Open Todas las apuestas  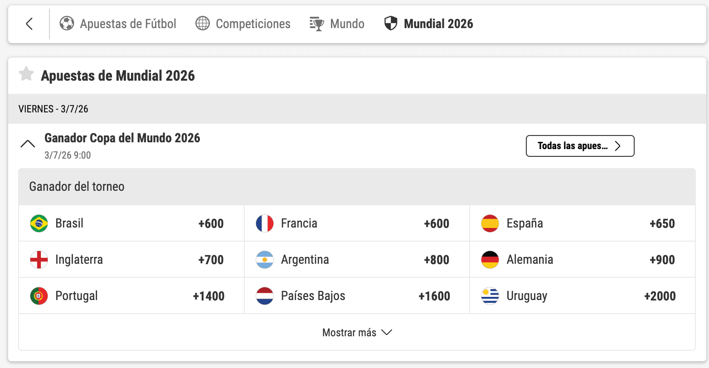[580, 146]
